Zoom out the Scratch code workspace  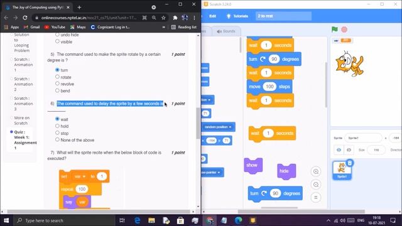click(x=316, y=185)
